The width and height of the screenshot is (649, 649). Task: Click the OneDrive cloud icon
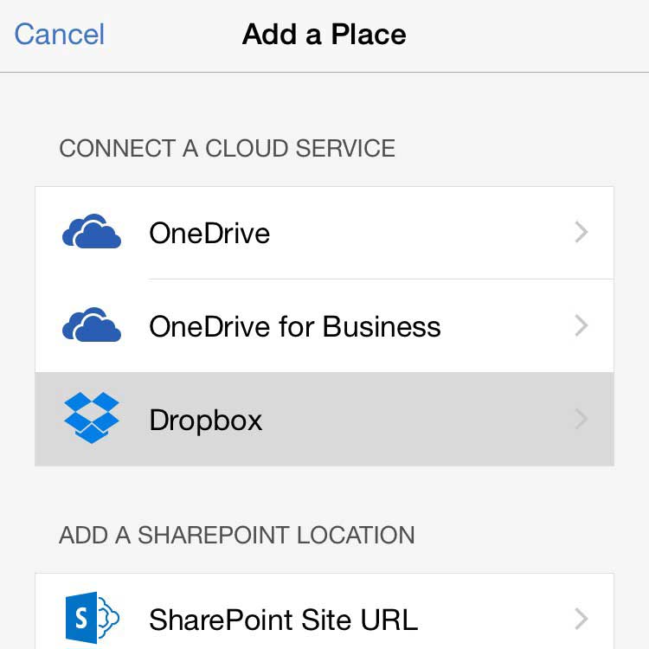tap(92, 231)
